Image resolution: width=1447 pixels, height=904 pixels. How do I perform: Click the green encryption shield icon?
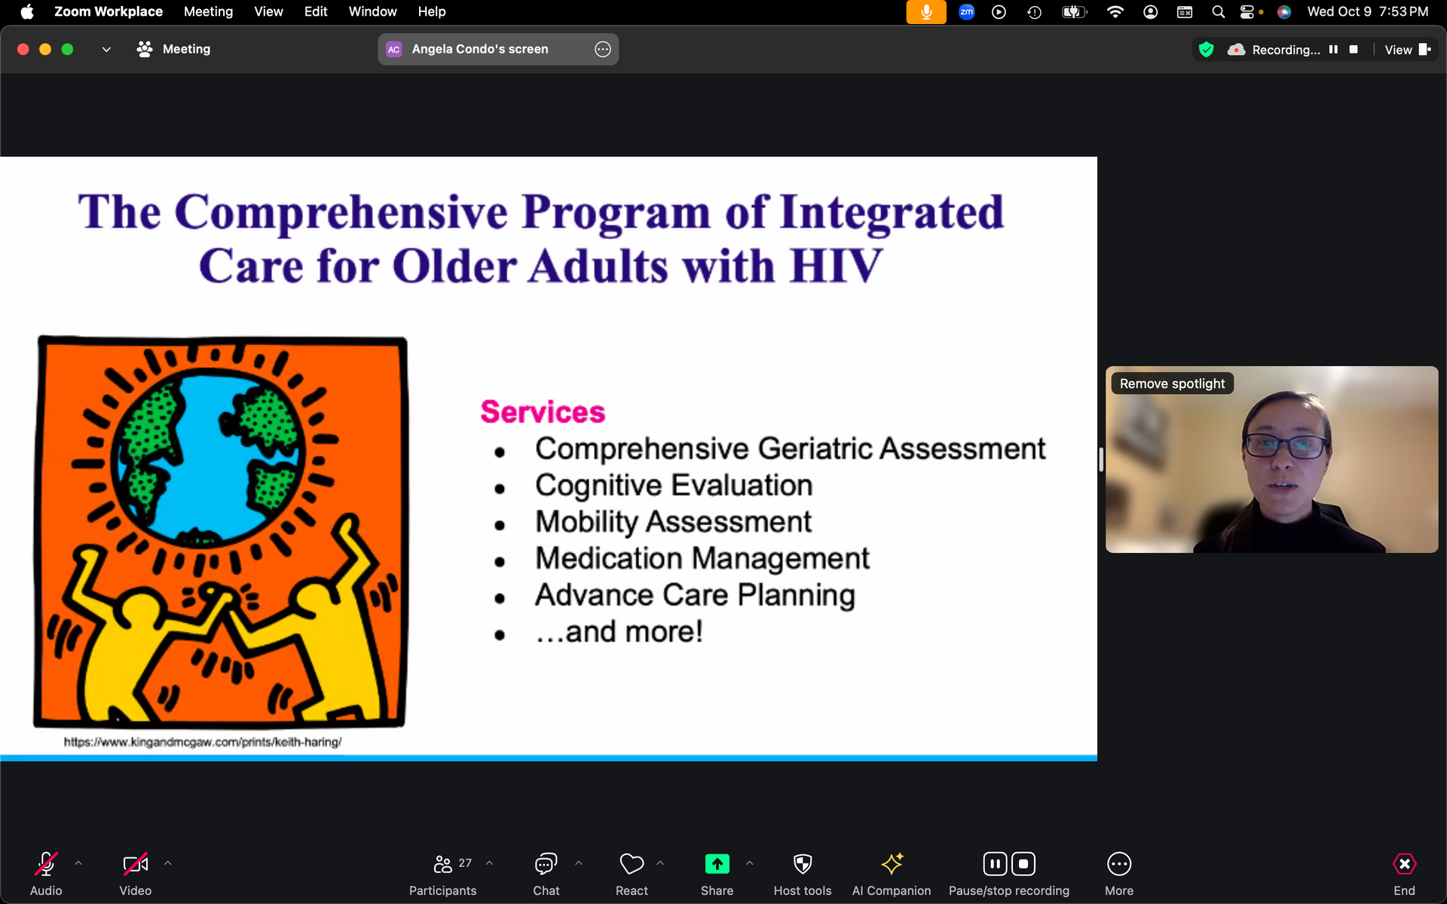(1206, 50)
